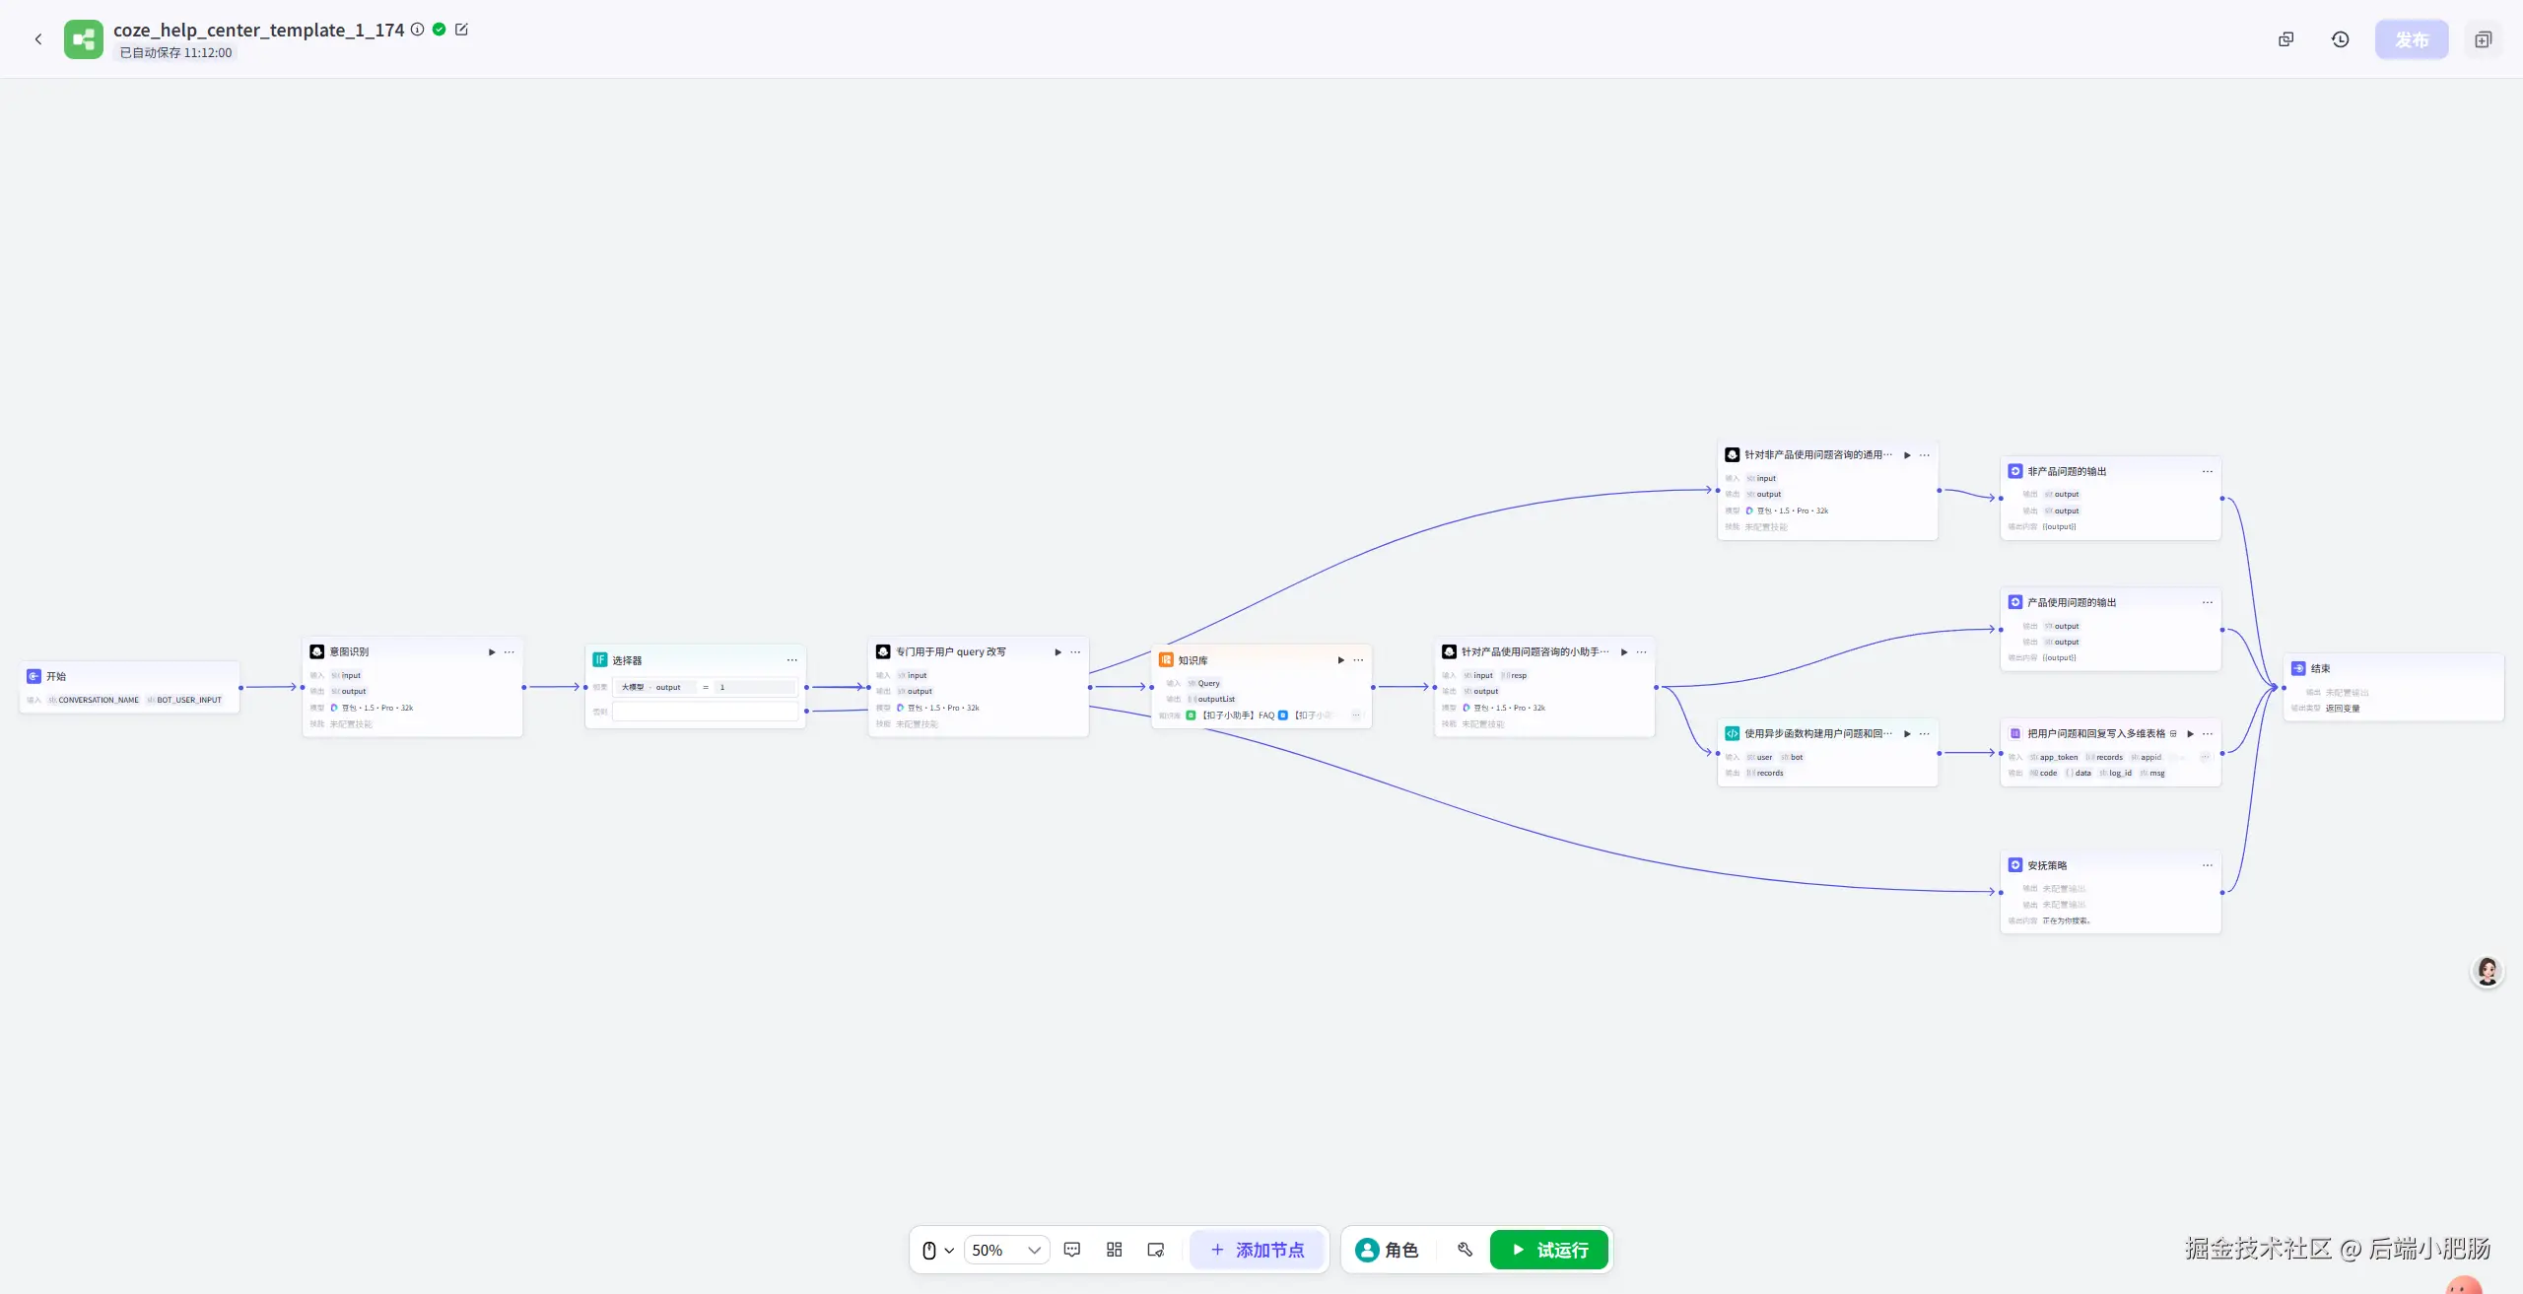Click the green 试运行 button

pyautogui.click(x=1549, y=1250)
